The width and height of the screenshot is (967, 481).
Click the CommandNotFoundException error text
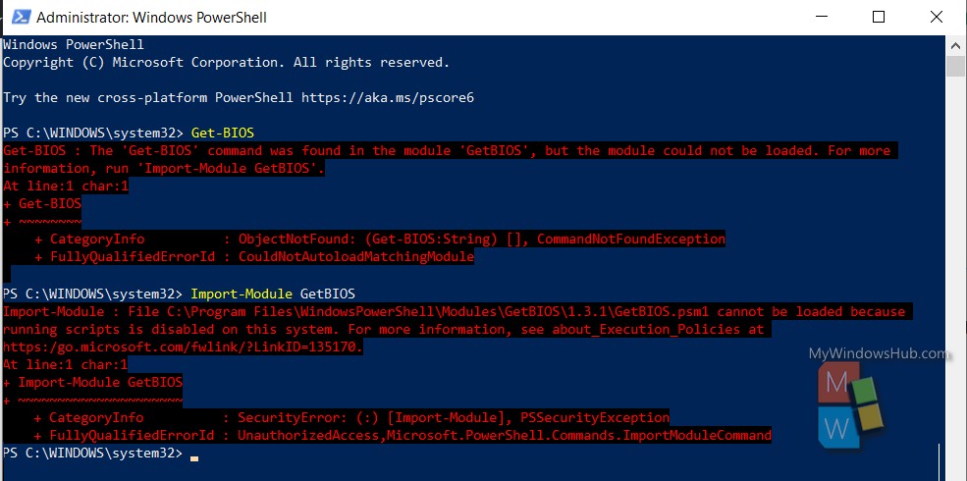[631, 240]
